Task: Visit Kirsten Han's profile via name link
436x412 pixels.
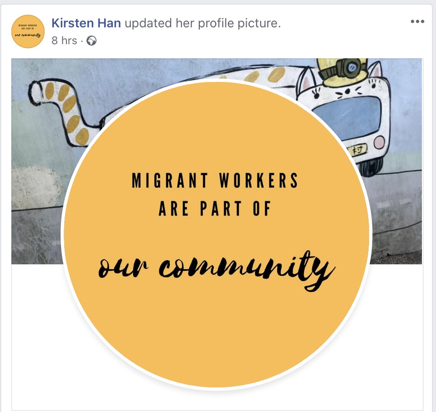Action: point(86,23)
